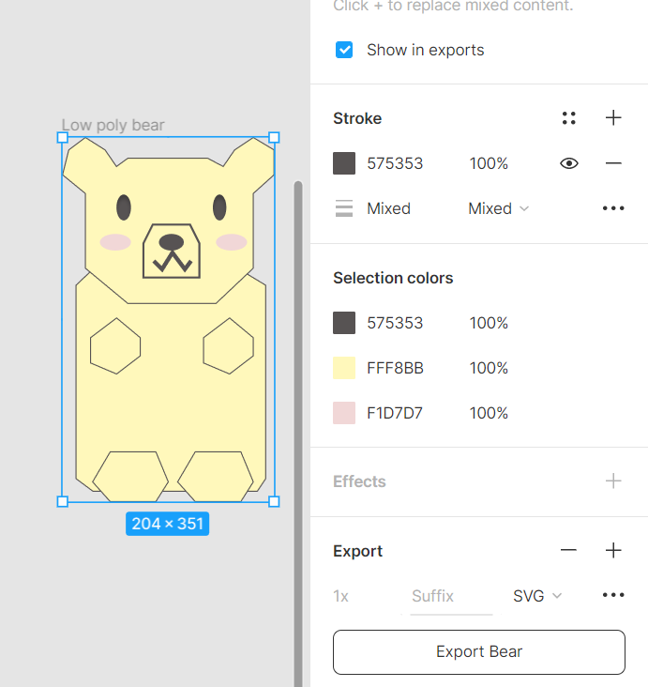This screenshot has width=648, height=687.
Task: Click the canvas vertical scrollbar
Action: [x=298, y=434]
